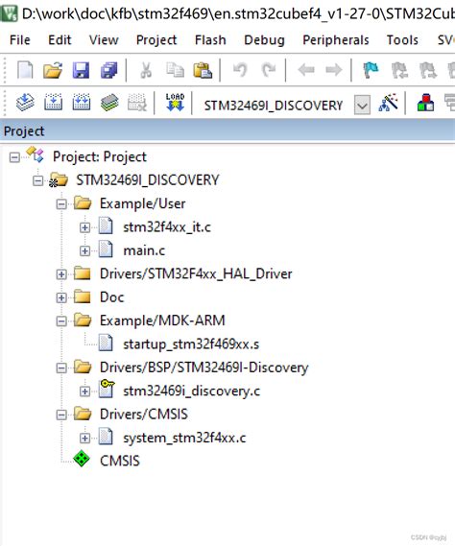The image size is (455, 546).
Task: Click the bookmark flag icon
Action: coord(371,70)
